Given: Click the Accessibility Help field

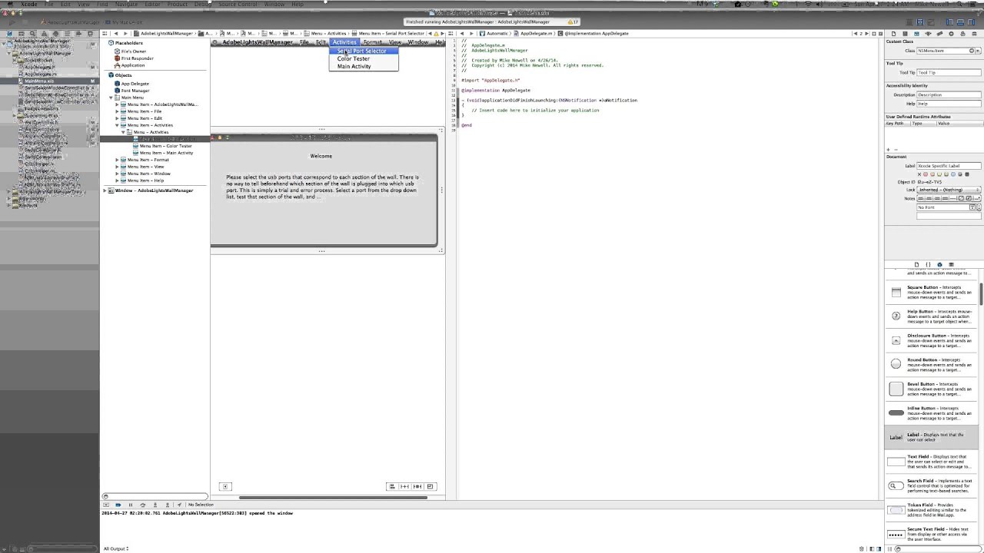Looking at the screenshot, I should pos(949,104).
